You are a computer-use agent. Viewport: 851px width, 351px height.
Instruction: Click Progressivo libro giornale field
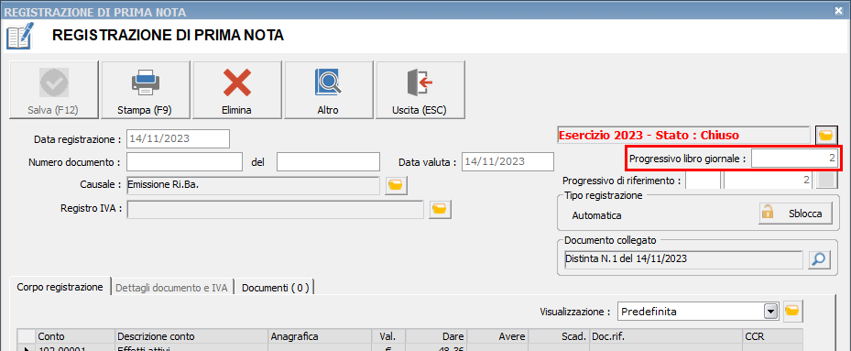point(794,159)
